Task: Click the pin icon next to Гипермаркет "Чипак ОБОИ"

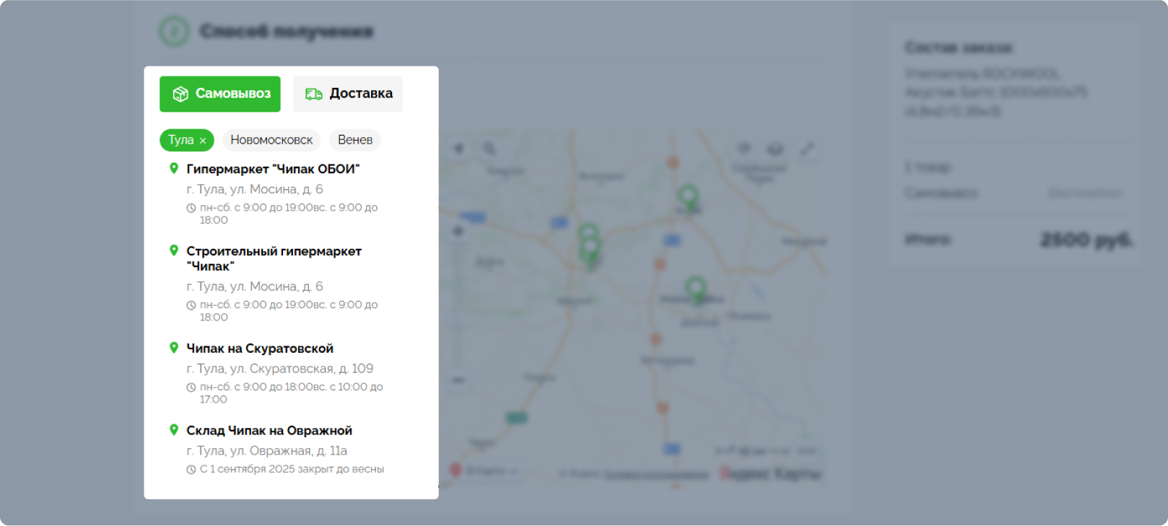Action: (x=174, y=168)
